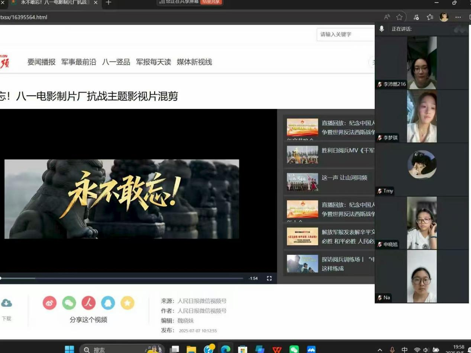Expand hidden system tray icons
Screen dimensions: 471x353
click(x=380, y=350)
